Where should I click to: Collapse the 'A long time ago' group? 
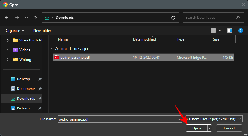click(52, 49)
